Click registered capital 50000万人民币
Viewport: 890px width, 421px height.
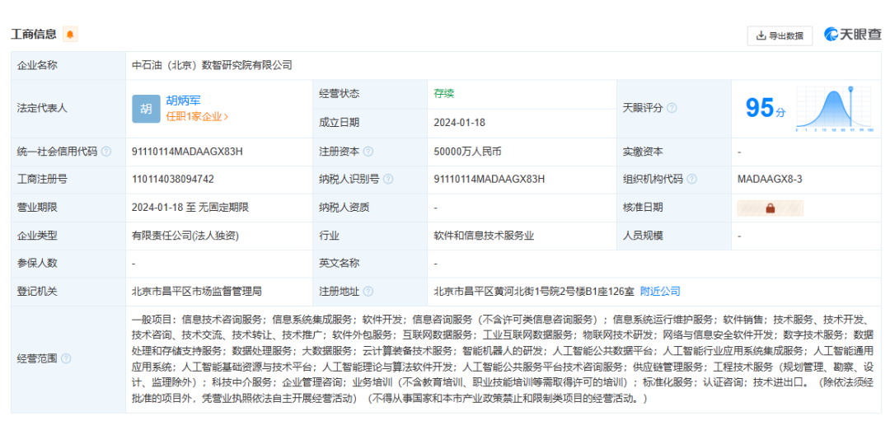(x=468, y=152)
